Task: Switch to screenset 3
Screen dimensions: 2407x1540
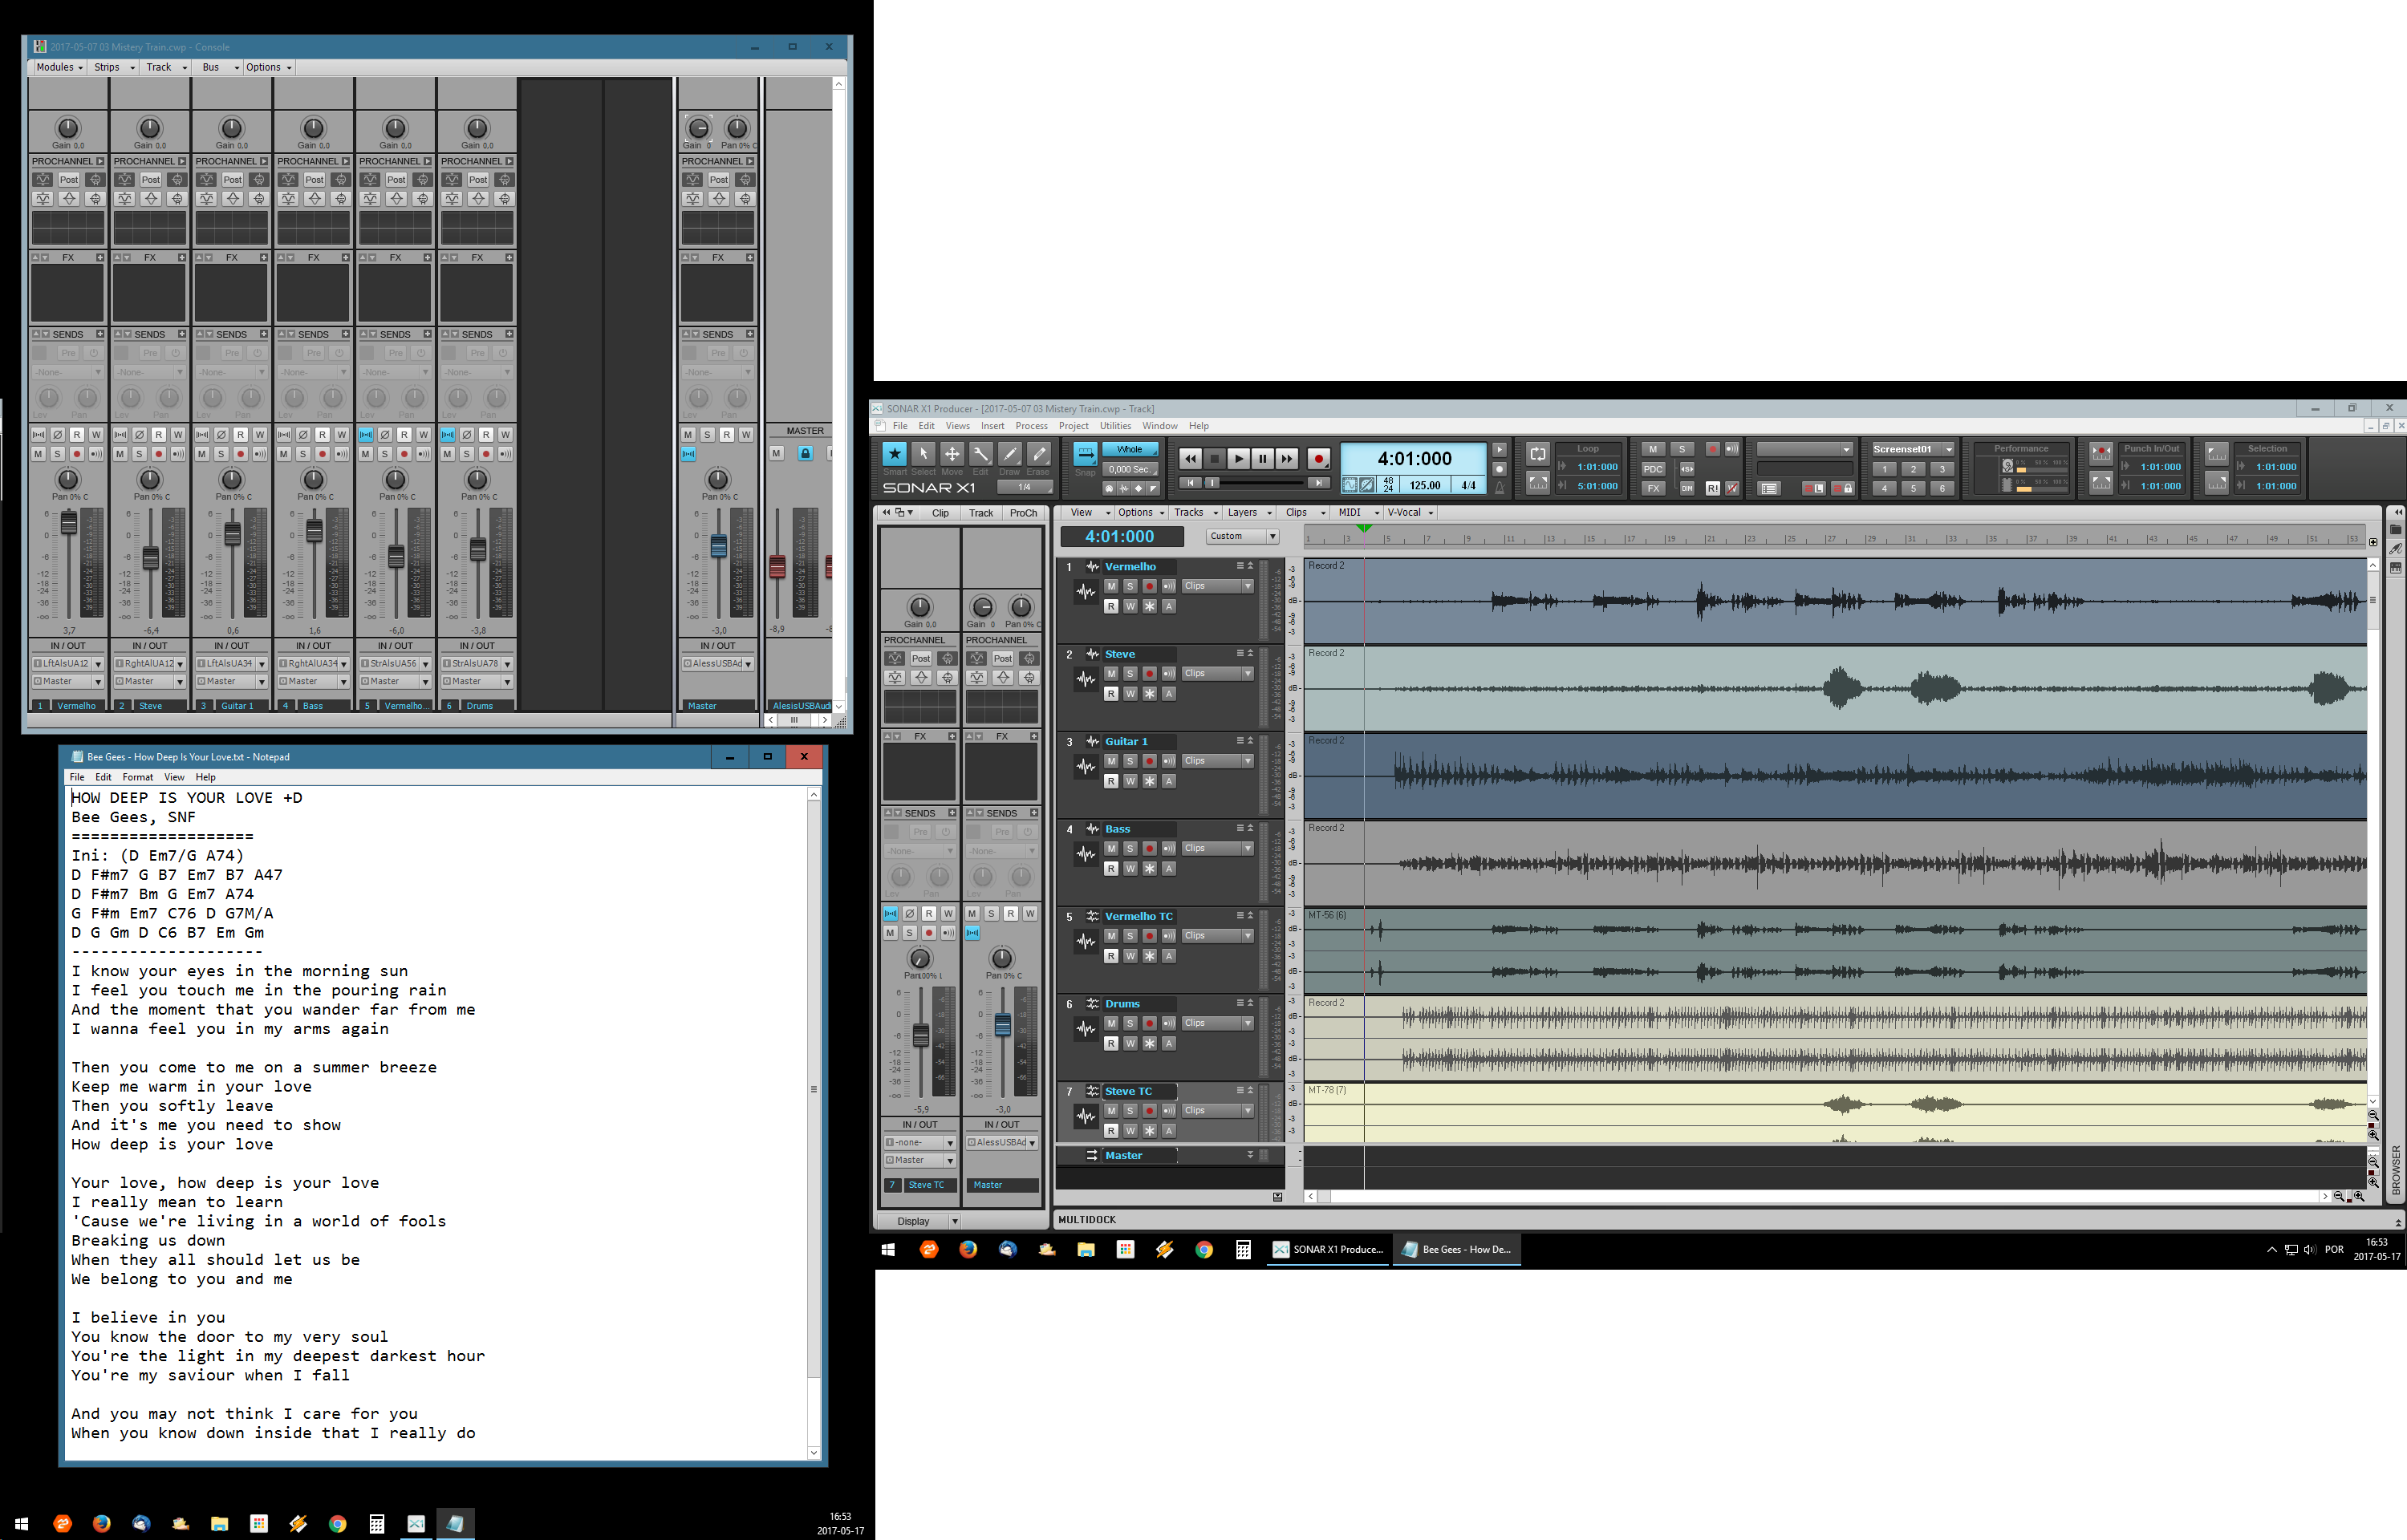Action: click(x=1941, y=469)
